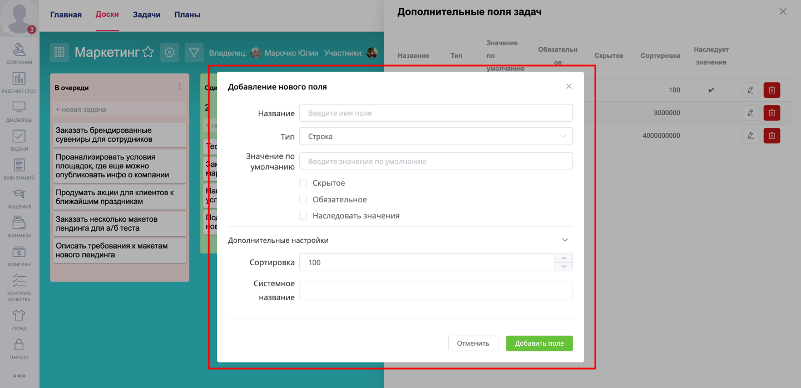Open the Склад section in the sidebar

19,318
